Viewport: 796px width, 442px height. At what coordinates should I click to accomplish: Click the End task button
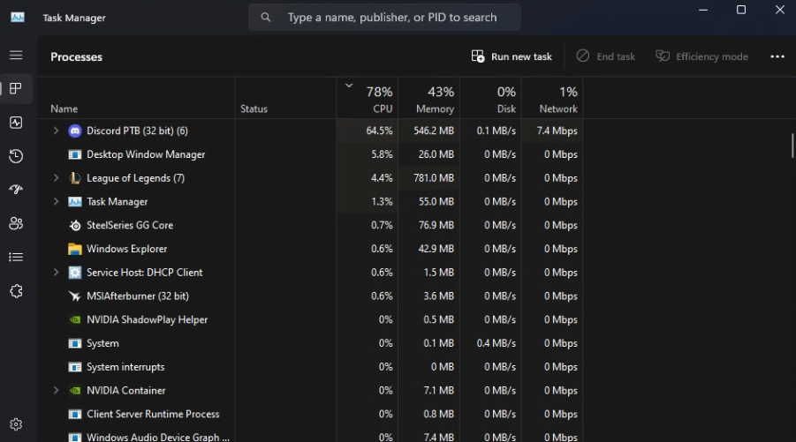tap(606, 56)
